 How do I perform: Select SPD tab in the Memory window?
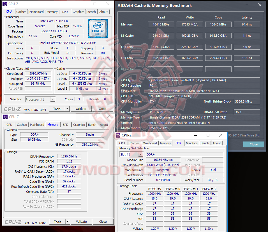(x=66, y=125)
